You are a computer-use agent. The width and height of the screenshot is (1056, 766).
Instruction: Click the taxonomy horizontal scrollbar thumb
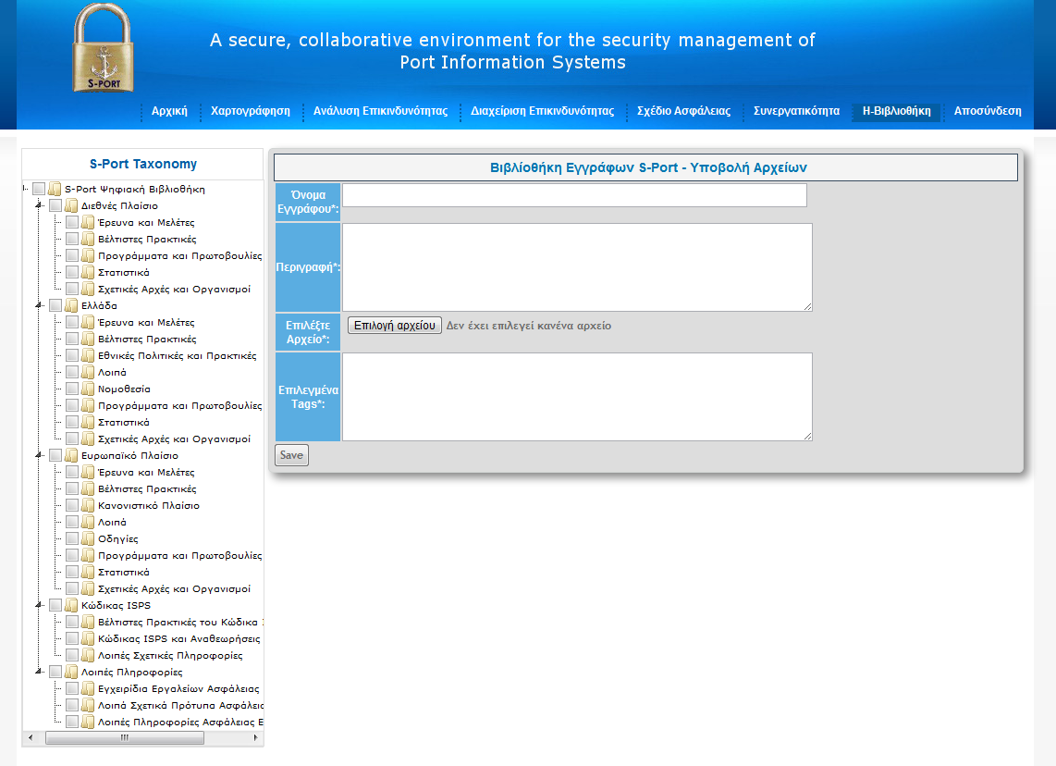125,737
